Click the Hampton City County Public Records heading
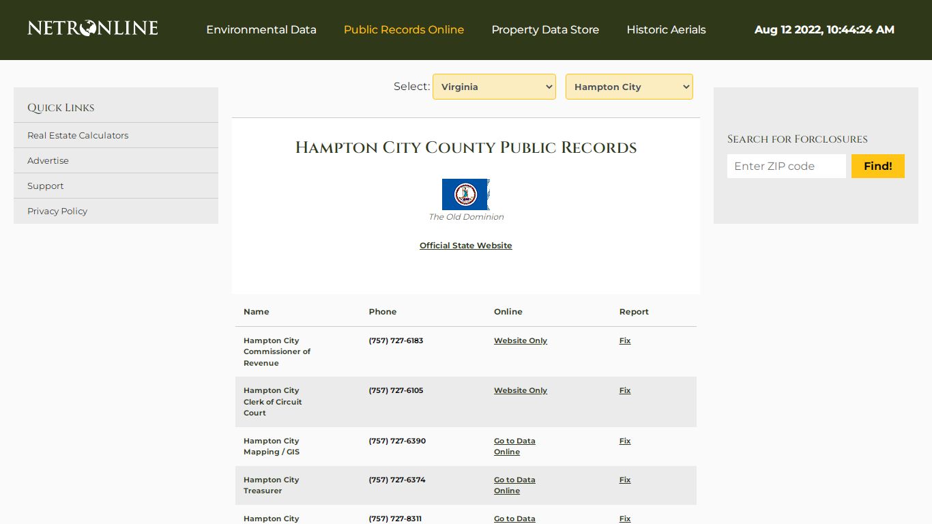Image resolution: width=932 pixels, height=524 pixels. tap(466, 147)
